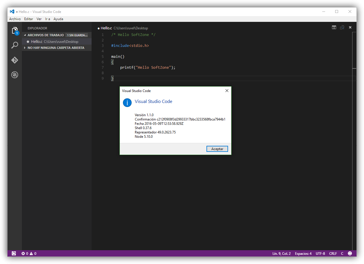364x264 pixels.
Task: Click the #include<stdio.h> line
Action: (130, 45)
